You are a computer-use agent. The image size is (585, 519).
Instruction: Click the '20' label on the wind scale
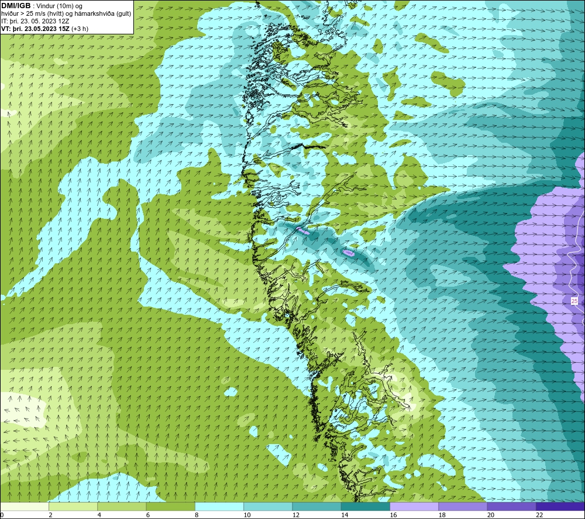point(491,515)
